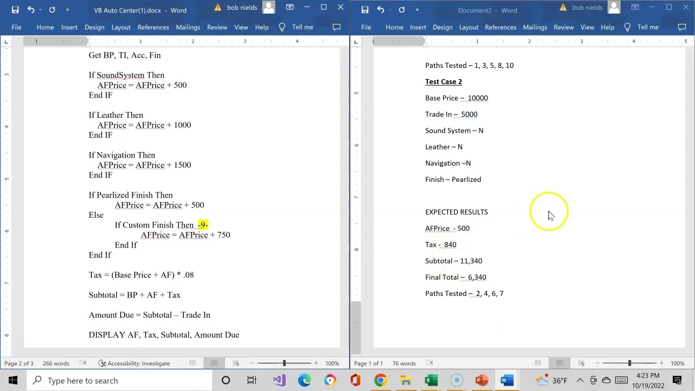The width and height of the screenshot is (695, 391).
Task: Open Design tab in VB Auto Center
Action: pyautogui.click(x=94, y=27)
